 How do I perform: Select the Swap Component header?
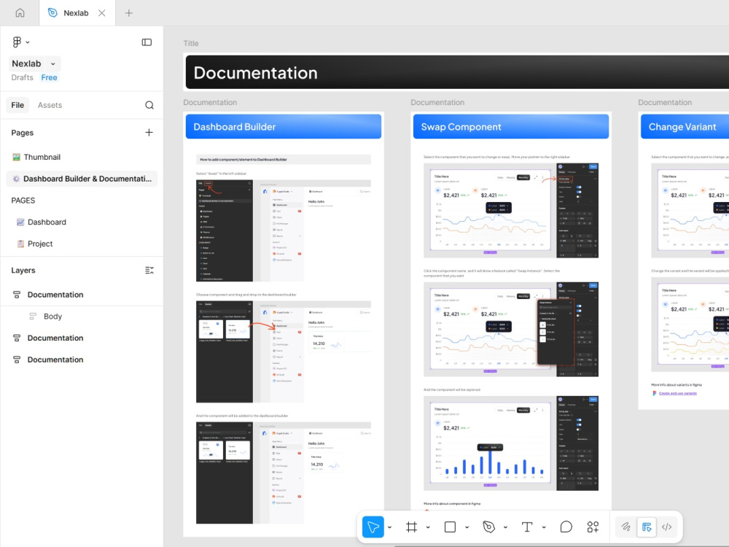511,126
